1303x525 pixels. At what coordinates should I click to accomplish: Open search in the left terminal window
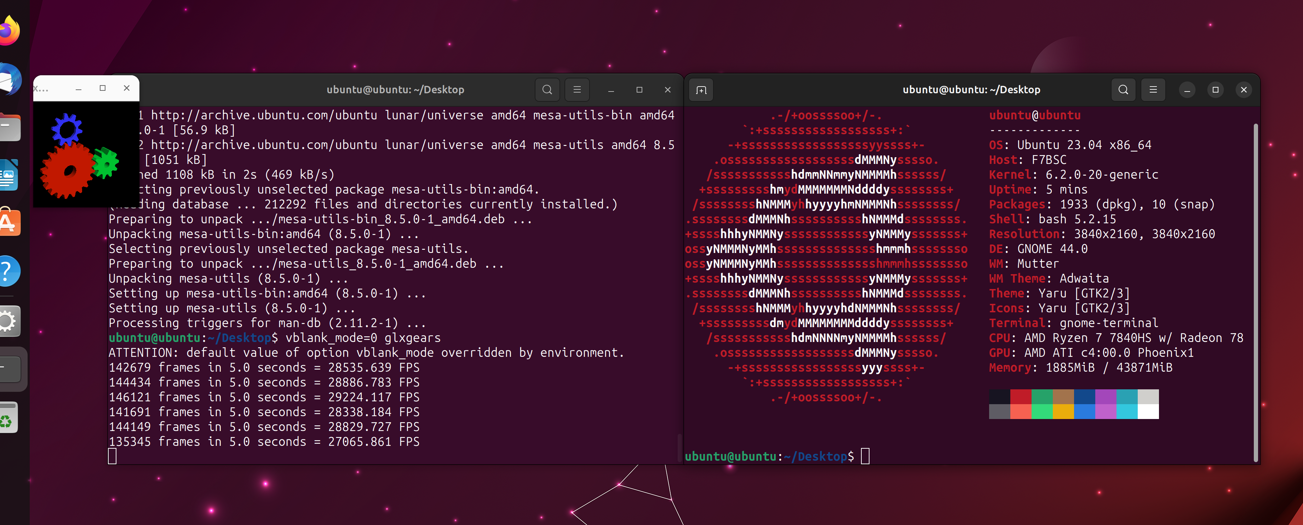(547, 90)
